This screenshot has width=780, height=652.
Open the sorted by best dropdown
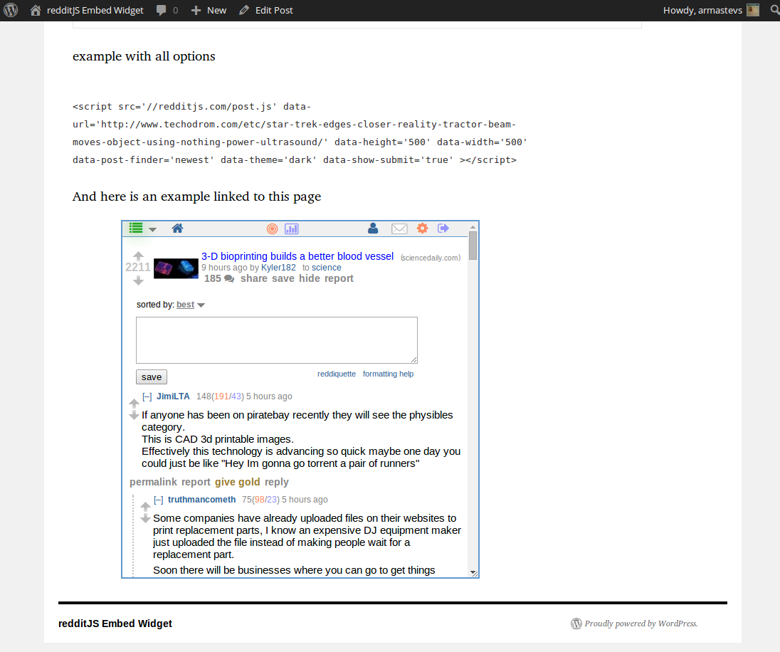191,305
